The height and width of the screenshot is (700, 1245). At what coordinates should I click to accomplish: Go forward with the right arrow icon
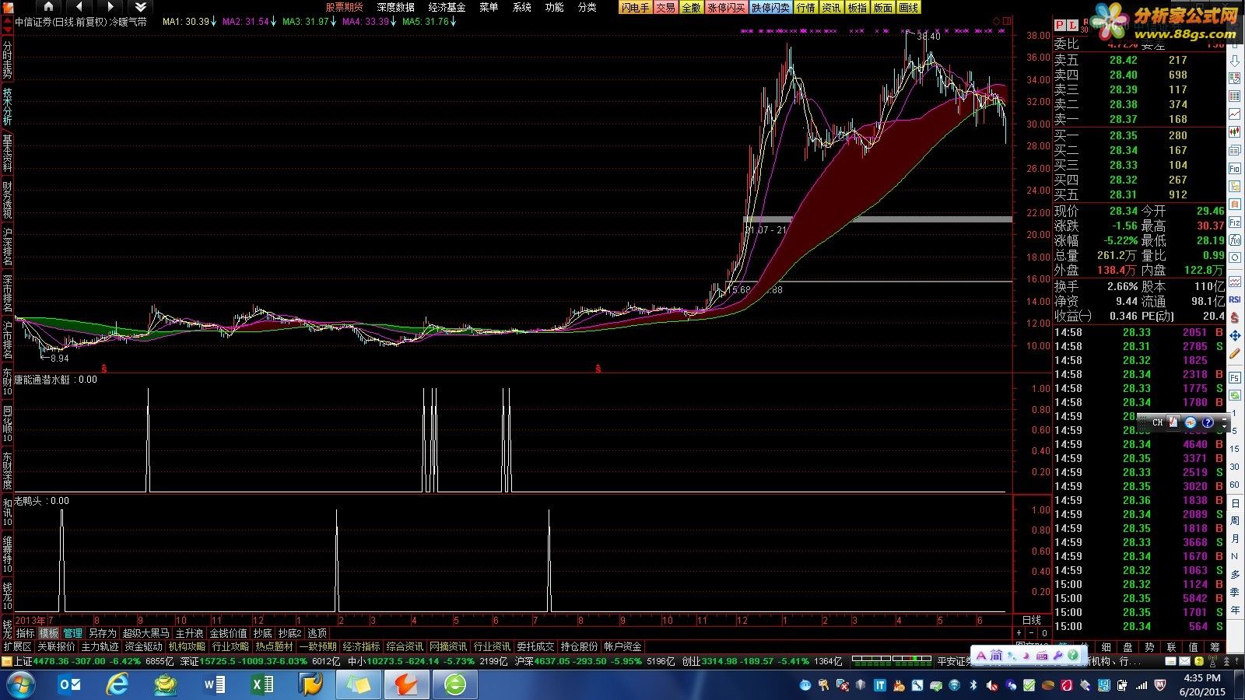coord(110,6)
